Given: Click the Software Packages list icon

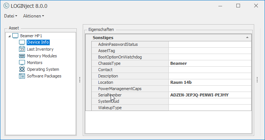Looking at the screenshot, I should [x=22, y=76].
